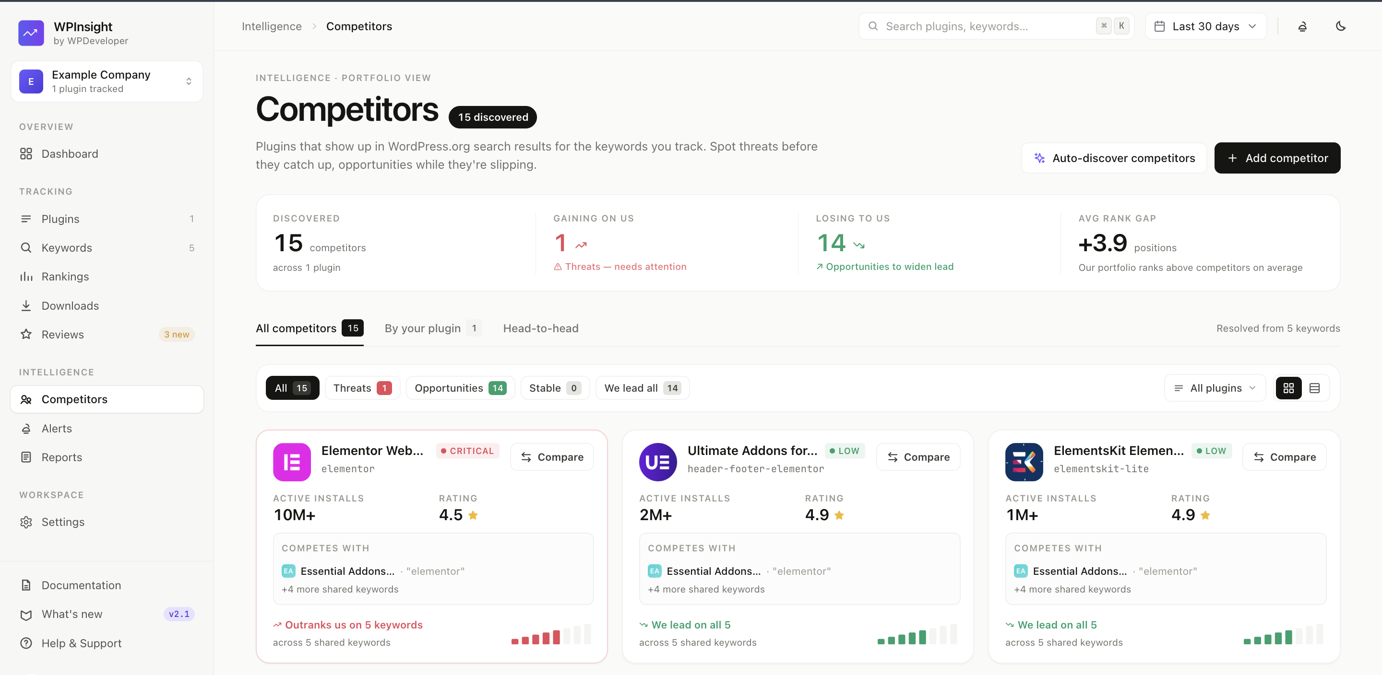Click the ElementsKit plugin logo
The width and height of the screenshot is (1382, 675).
pos(1024,462)
